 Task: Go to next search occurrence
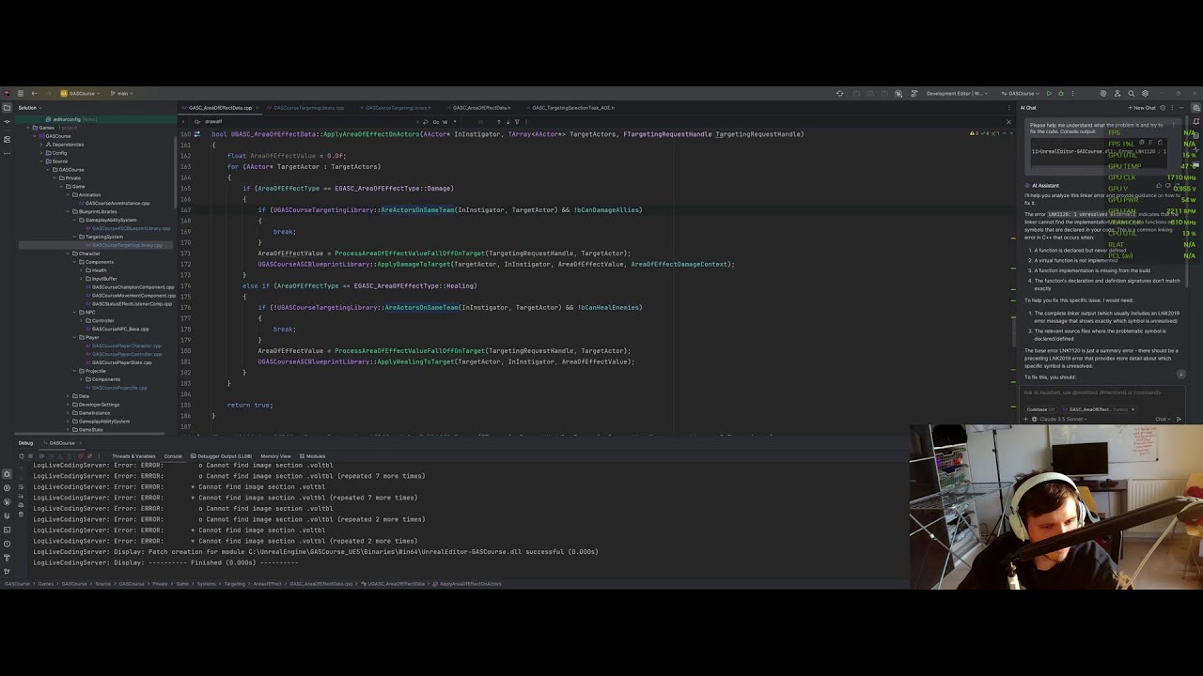tap(508, 121)
